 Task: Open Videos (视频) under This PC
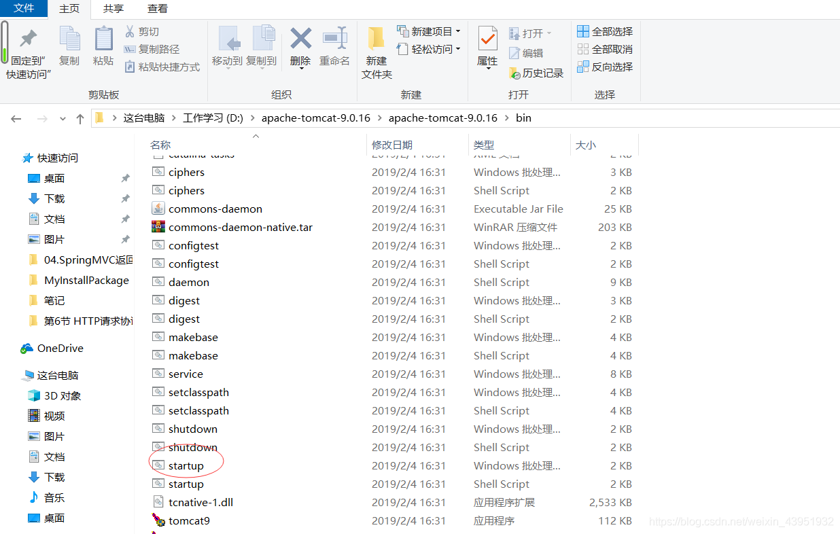tap(46, 416)
